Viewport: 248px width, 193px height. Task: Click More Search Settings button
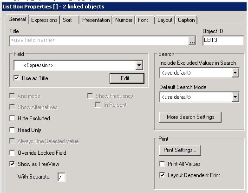point(190,117)
